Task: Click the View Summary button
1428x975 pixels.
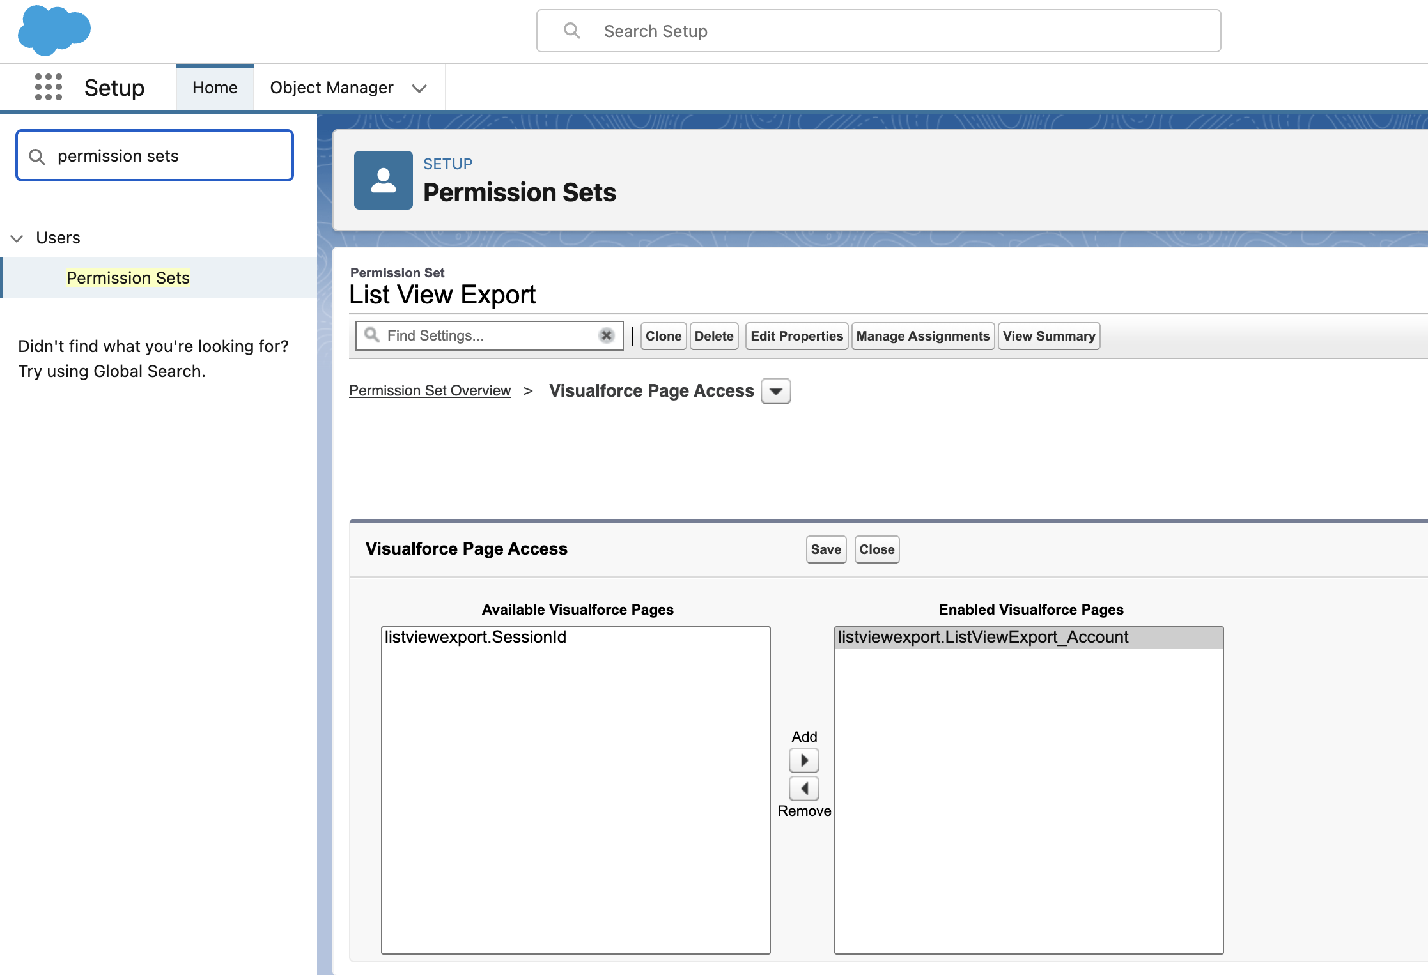Action: pyautogui.click(x=1049, y=336)
